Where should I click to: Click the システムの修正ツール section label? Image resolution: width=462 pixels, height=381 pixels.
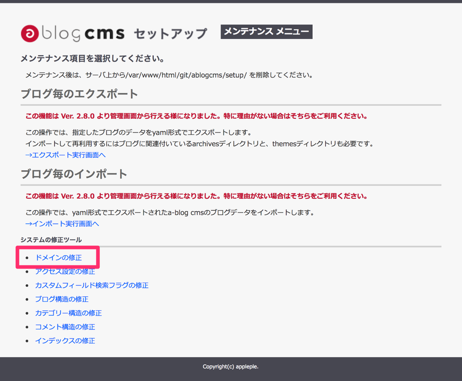[51, 240]
